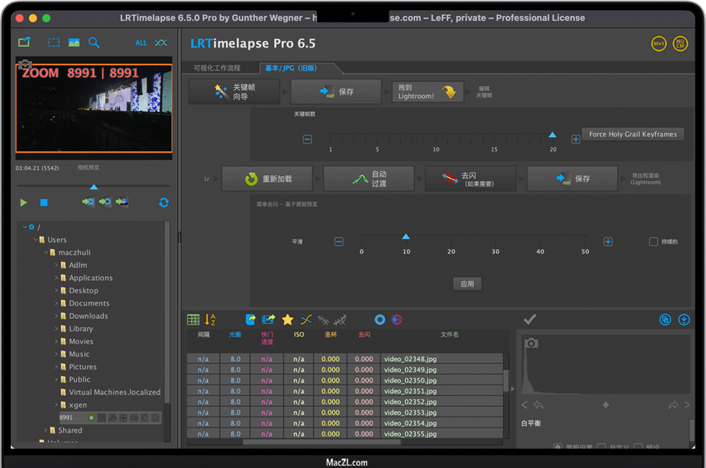Select the 基本/JPG (旧版) tab
The height and width of the screenshot is (468, 706).
pyautogui.click(x=291, y=68)
